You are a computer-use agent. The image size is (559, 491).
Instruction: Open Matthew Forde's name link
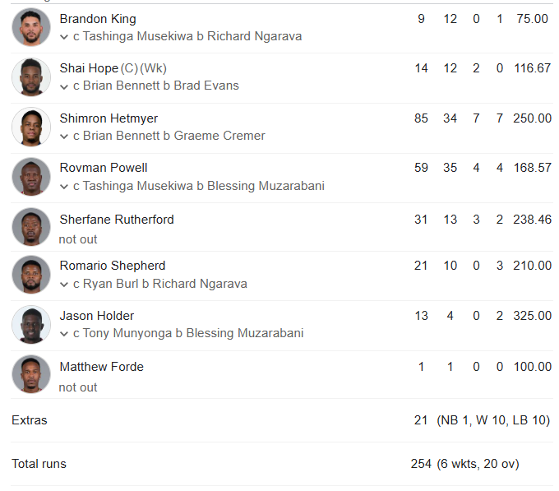(x=101, y=367)
